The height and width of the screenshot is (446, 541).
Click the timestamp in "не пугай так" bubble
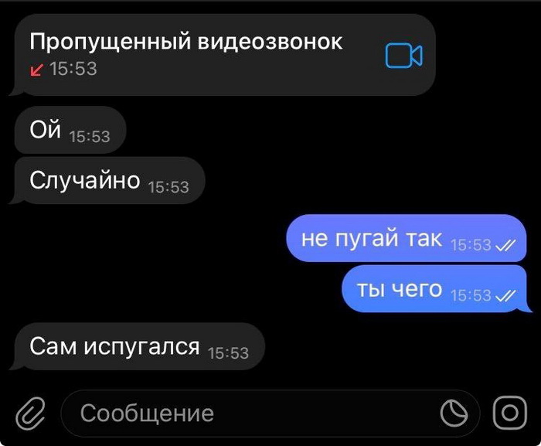click(471, 246)
